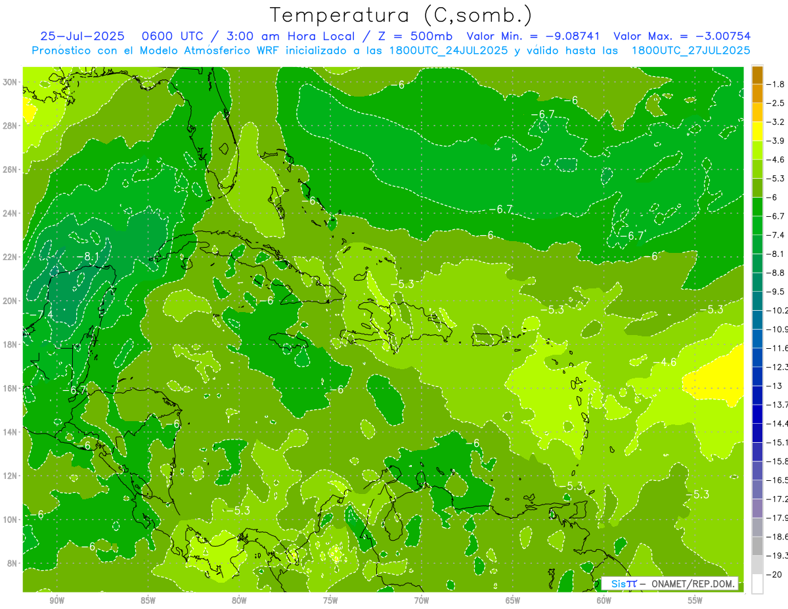Image resolution: width=788 pixels, height=609 pixels.
Task: Pick the dark blue swatch between -13.7 and -14.4
Action: pyautogui.click(x=757, y=414)
